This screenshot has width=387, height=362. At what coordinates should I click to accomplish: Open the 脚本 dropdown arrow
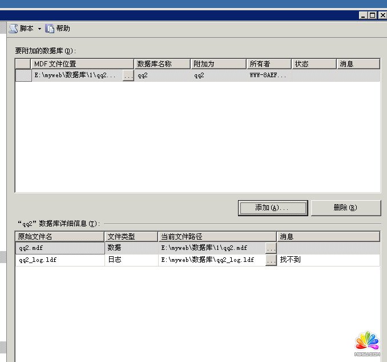39,29
